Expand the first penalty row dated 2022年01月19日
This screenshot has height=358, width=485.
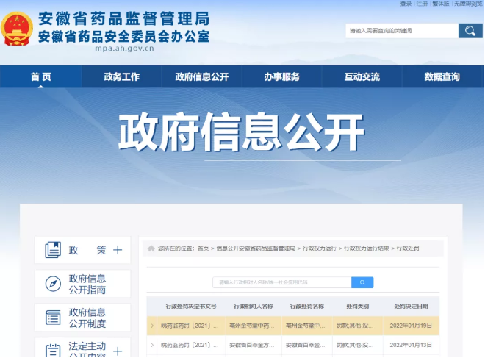[152, 325]
